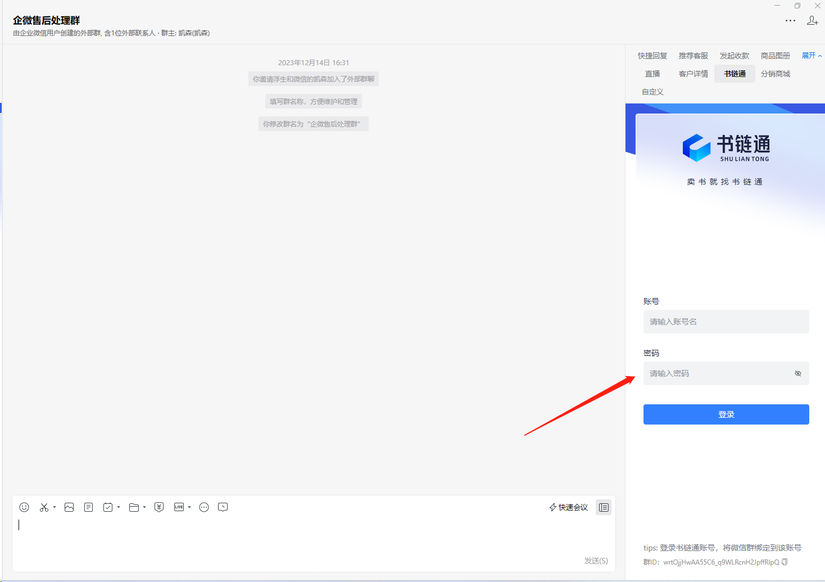The image size is (825, 582).
Task: Select the screenshot scissors tool
Action: click(x=44, y=507)
